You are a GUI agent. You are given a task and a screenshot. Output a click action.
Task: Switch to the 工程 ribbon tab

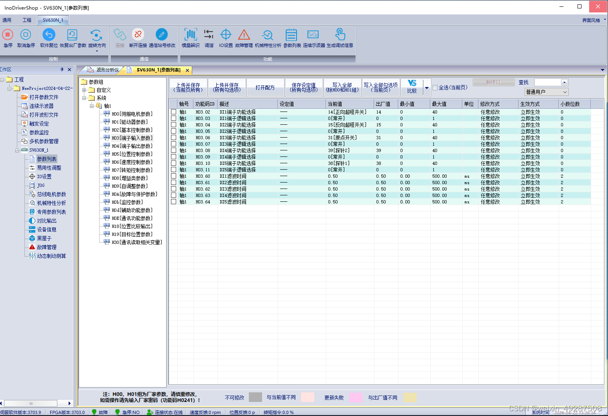click(27, 20)
